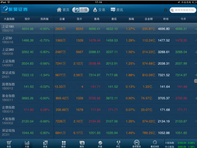This screenshot has width=197, height=148.
Task: Click the settings gear icon beside search
Action: point(165,10)
